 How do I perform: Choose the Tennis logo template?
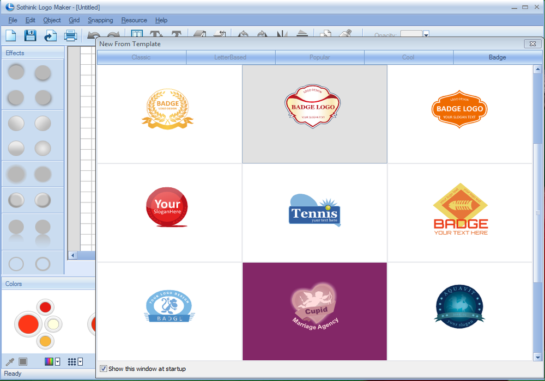(x=314, y=213)
